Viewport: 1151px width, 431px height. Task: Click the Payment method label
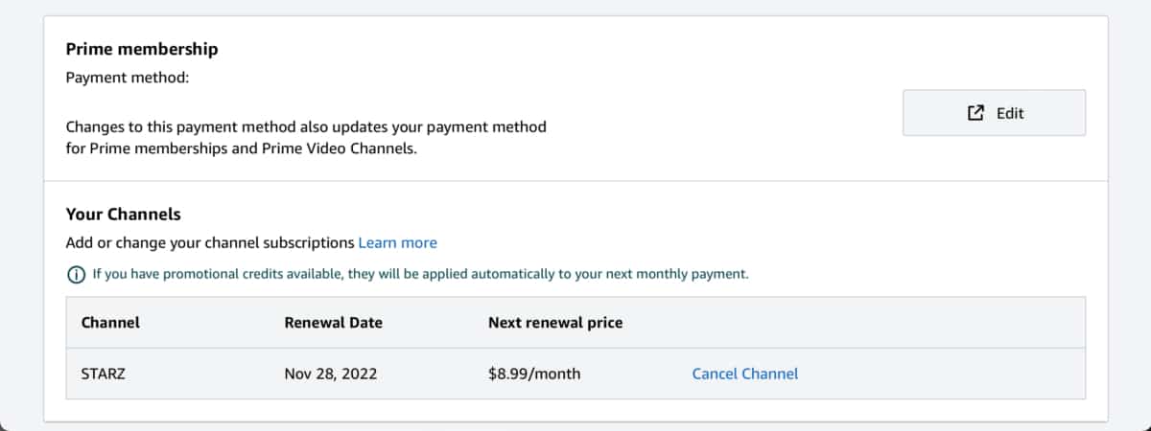tap(128, 78)
